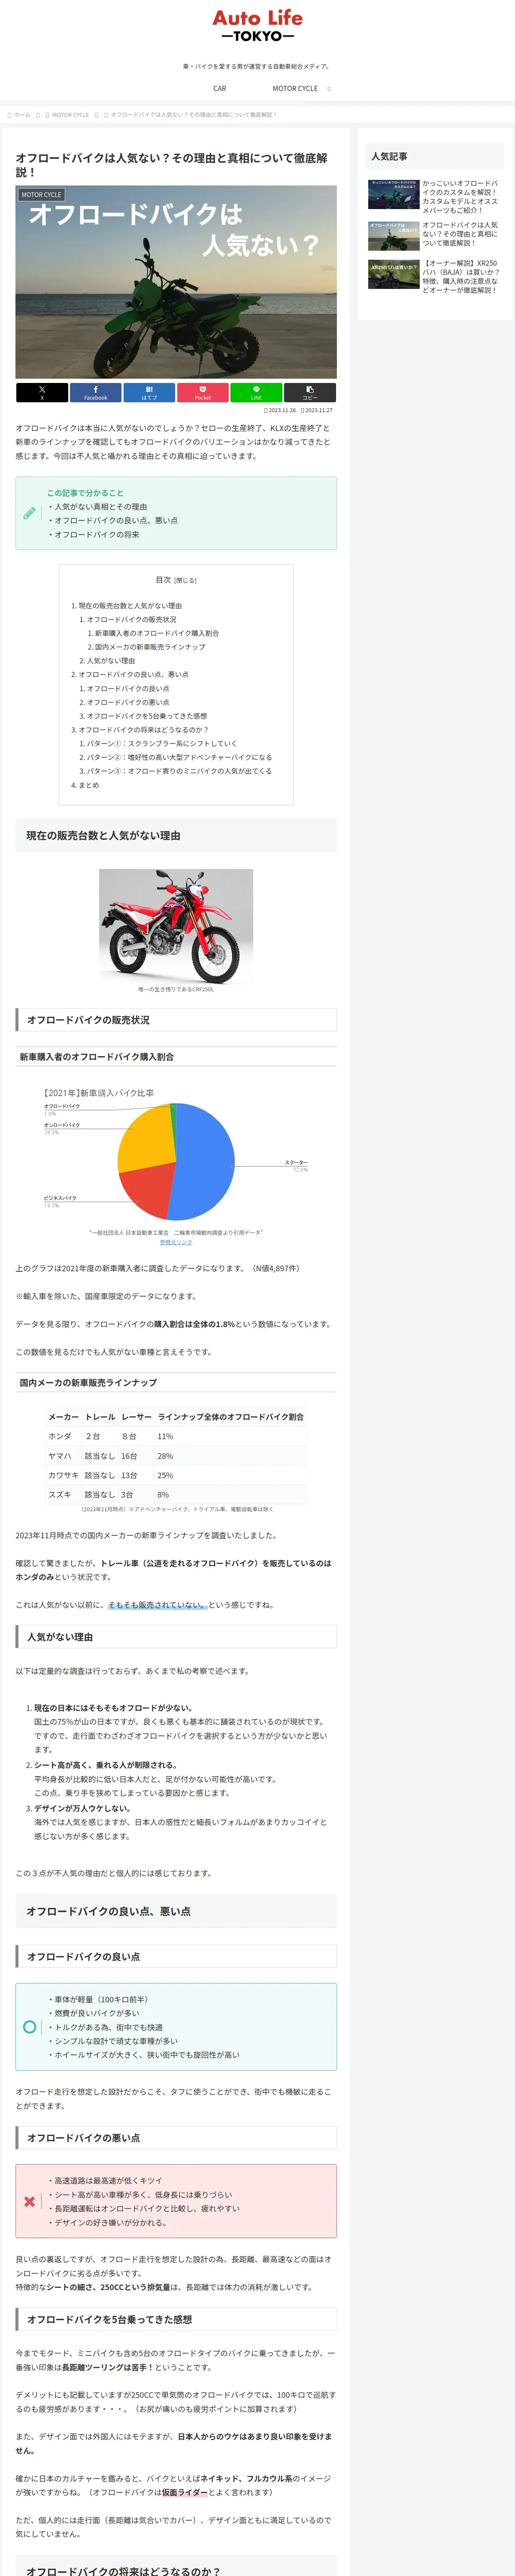Collapse the table of contents with 閉じる
This screenshot has height=2576, width=515.
click(185, 580)
